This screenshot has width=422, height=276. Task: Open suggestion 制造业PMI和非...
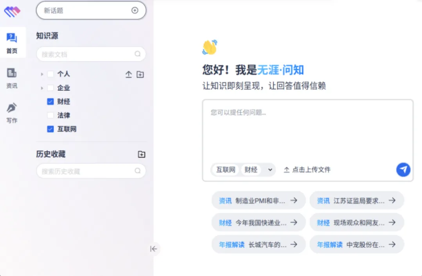(258, 200)
